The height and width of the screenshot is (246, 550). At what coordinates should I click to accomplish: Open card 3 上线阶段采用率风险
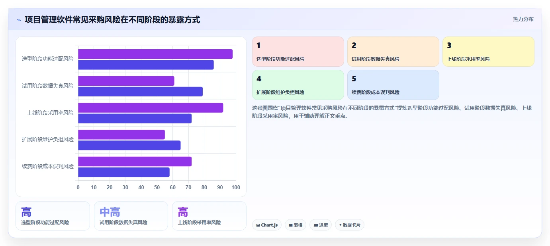(488, 52)
